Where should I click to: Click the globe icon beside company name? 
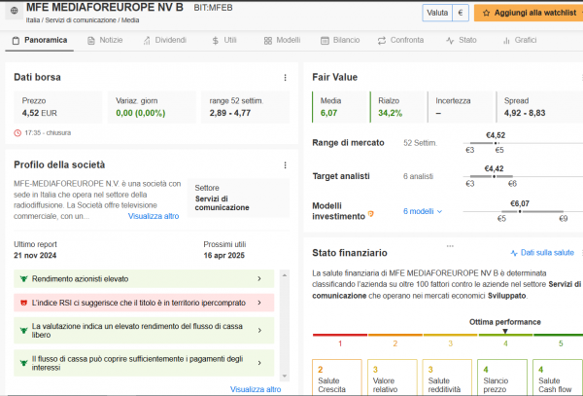(x=15, y=11)
